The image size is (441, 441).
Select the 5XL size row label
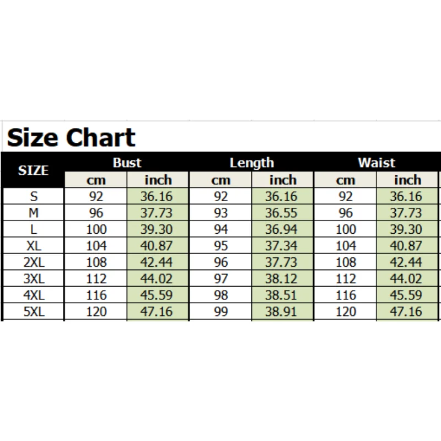34,312
